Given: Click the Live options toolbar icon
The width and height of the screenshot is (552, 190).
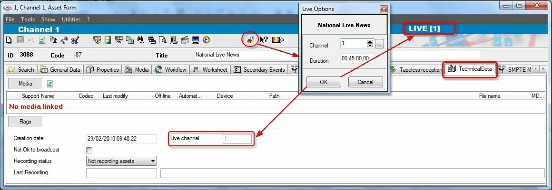Looking at the screenshot, I should (250, 39).
